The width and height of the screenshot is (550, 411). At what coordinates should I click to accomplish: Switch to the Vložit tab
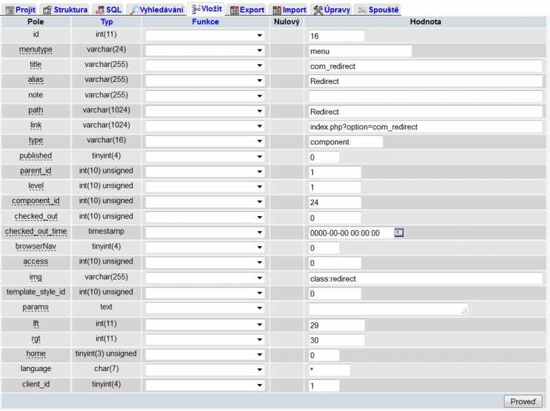click(207, 9)
